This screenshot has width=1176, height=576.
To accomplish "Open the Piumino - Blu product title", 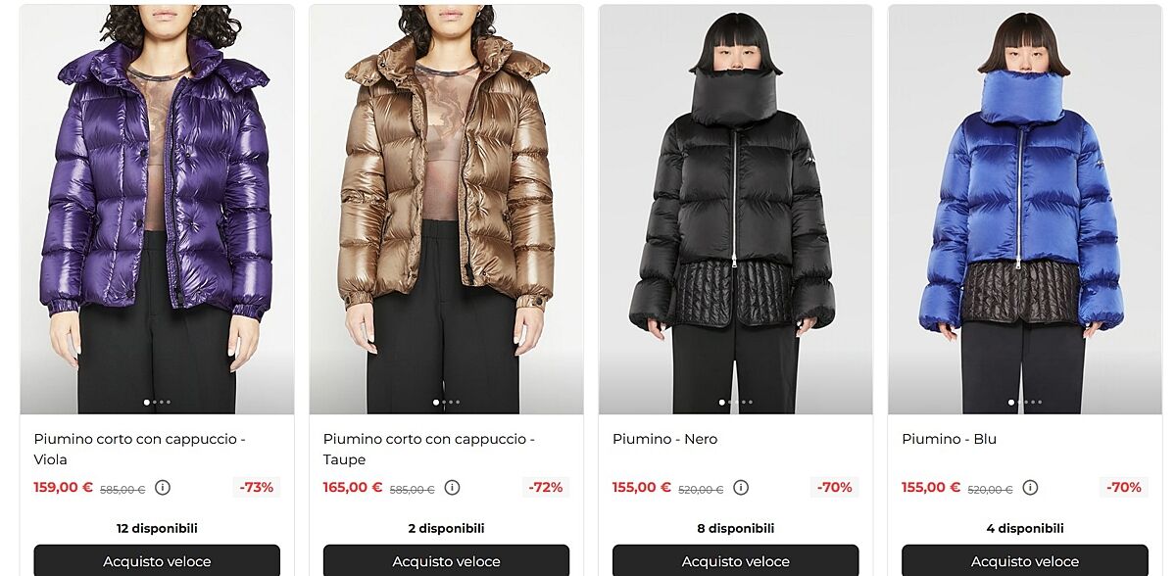I will tap(950, 440).
